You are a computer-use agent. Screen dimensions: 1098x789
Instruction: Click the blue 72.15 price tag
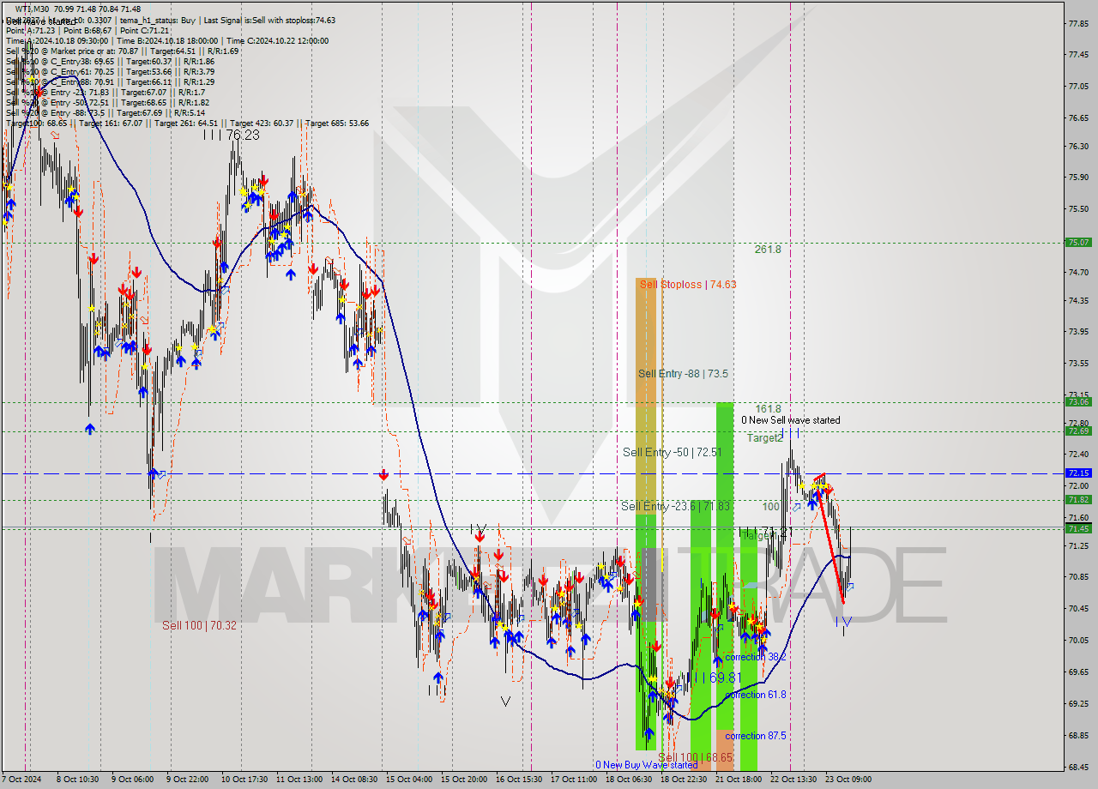pos(1078,473)
